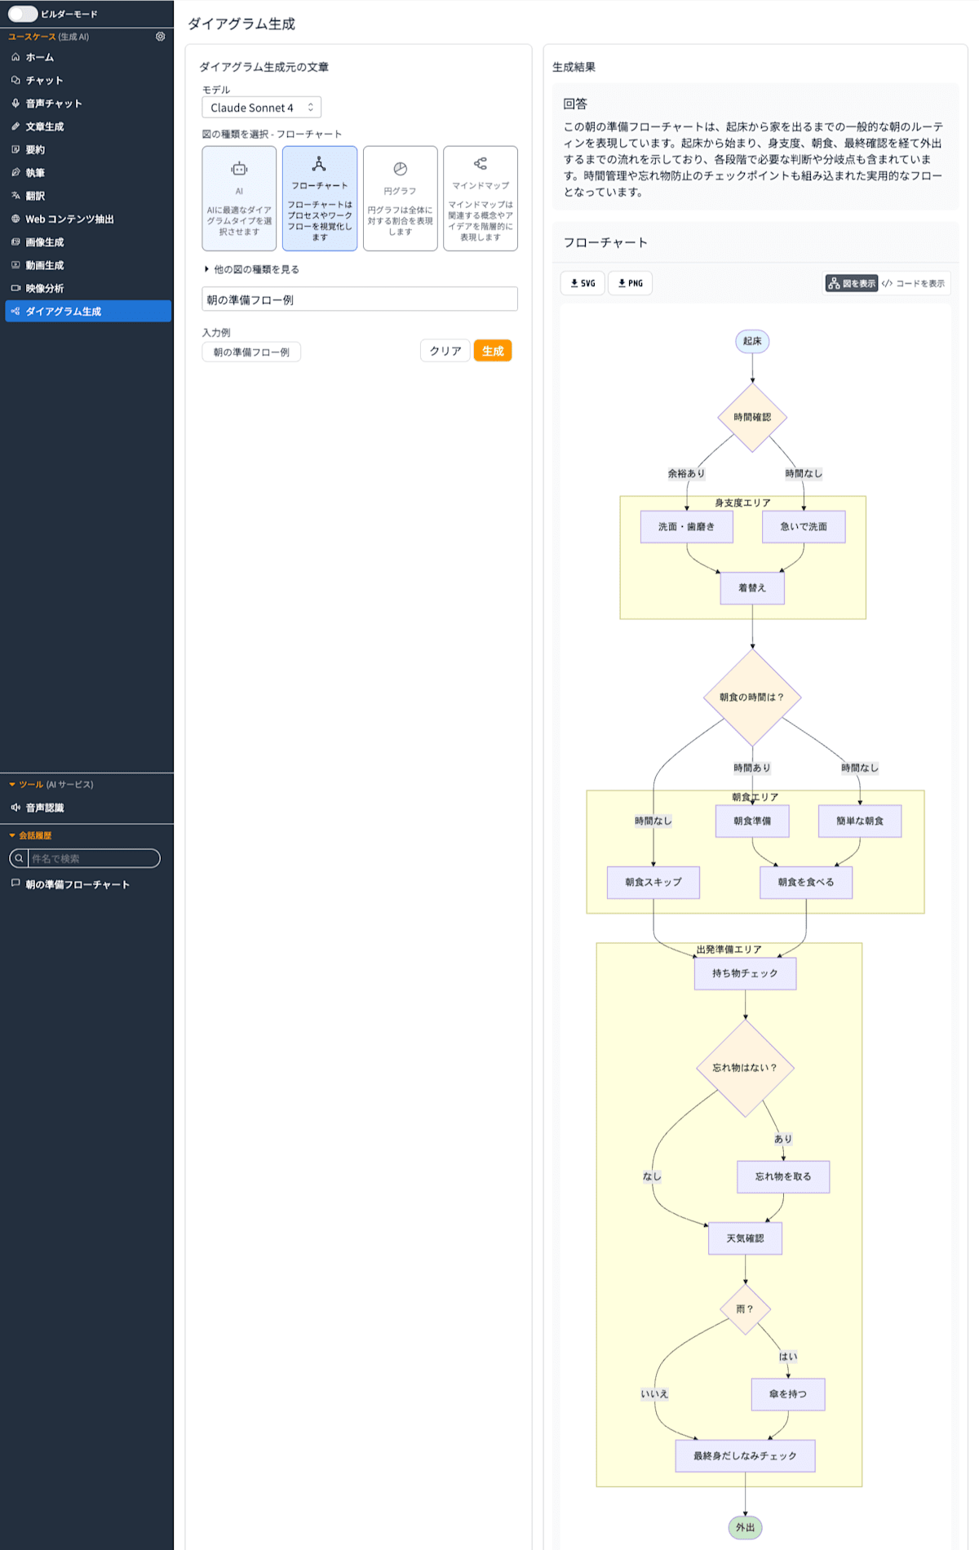Open the 画像生成 page

(87, 242)
